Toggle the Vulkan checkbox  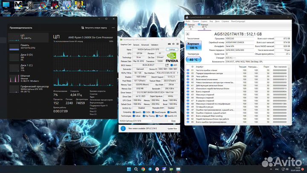click(x=134, y=116)
